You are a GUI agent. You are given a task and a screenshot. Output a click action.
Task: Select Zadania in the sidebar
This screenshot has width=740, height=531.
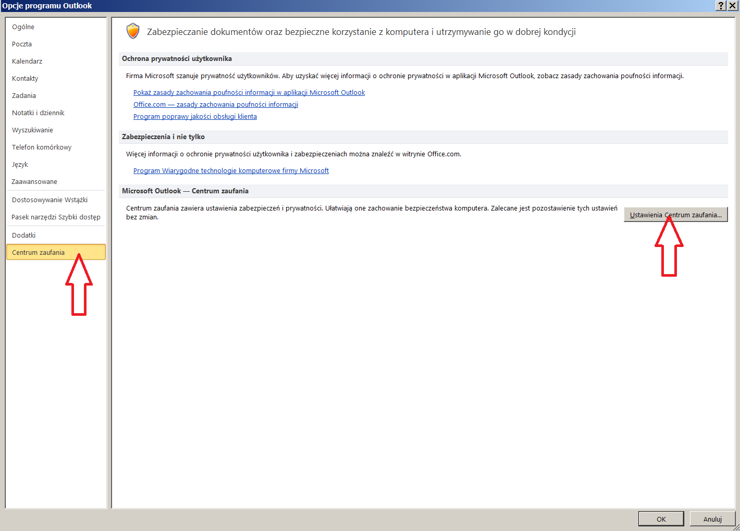click(x=56, y=95)
